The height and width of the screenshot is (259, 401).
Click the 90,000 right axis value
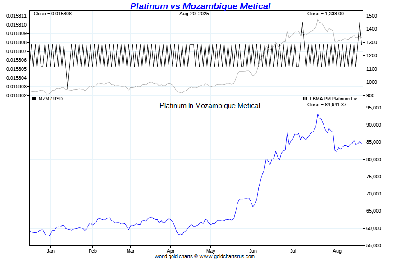pyautogui.click(x=374, y=125)
